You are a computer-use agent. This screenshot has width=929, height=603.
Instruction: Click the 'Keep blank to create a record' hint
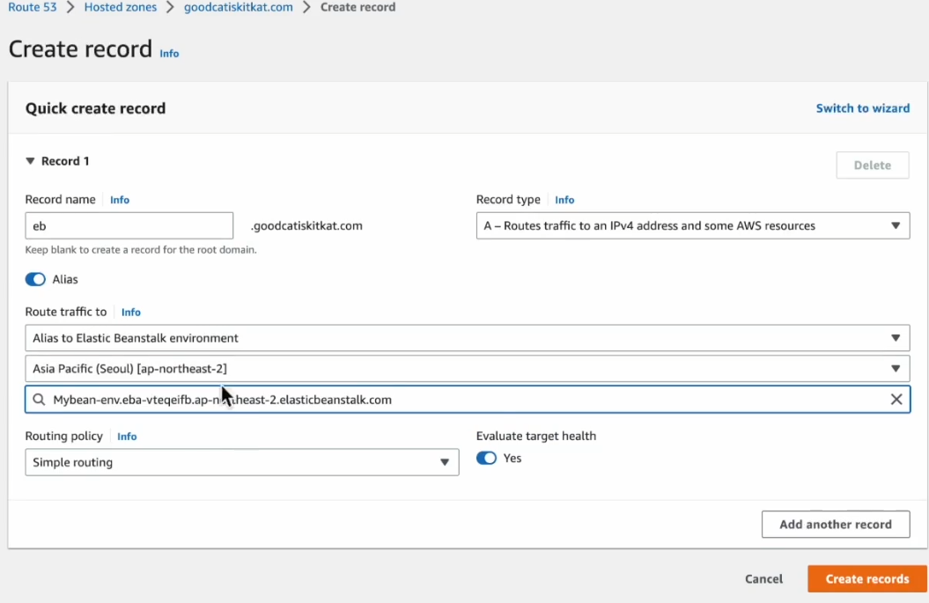click(x=141, y=250)
